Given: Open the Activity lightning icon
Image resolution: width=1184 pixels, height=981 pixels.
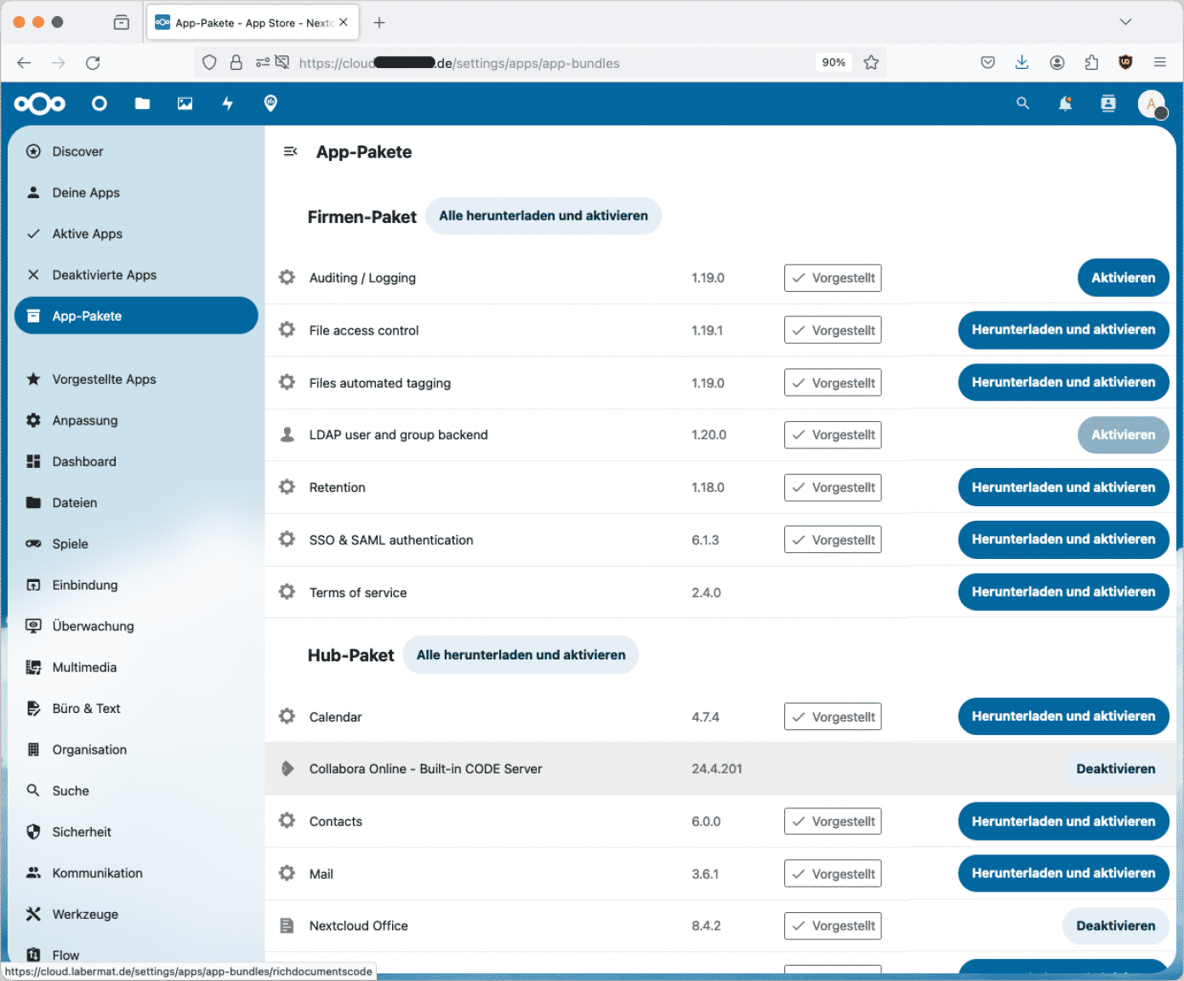Looking at the screenshot, I should pyautogui.click(x=227, y=103).
